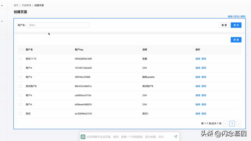The height and width of the screenshot is (141, 251).
Task: Click 删除 in the 1b7d513a5a05 row
Action: pyautogui.click(x=204, y=68)
